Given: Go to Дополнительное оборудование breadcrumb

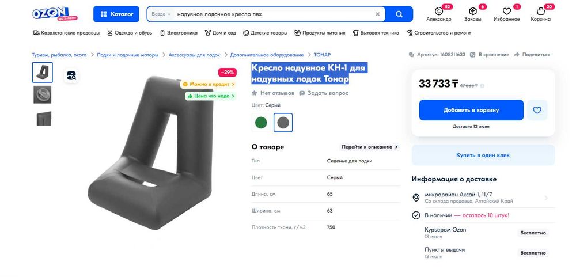Looking at the screenshot, I should click(x=267, y=55).
